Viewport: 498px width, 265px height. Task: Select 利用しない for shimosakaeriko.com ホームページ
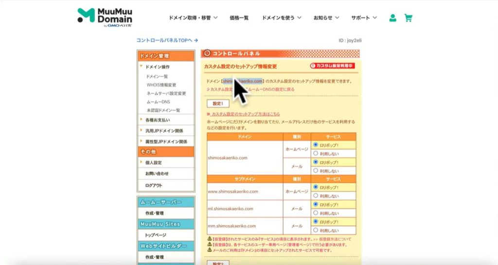[316, 153]
